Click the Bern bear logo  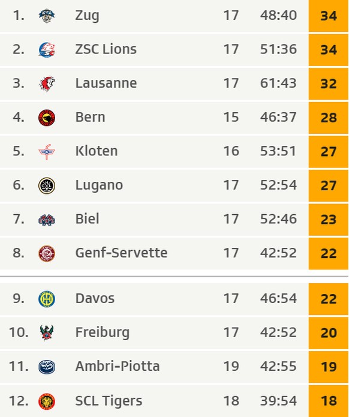point(47,118)
